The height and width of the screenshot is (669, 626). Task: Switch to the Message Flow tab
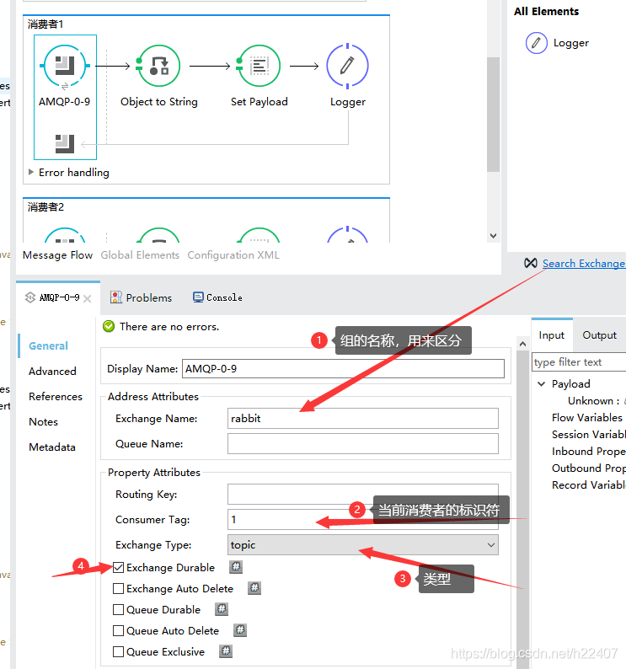pyautogui.click(x=57, y=255)
